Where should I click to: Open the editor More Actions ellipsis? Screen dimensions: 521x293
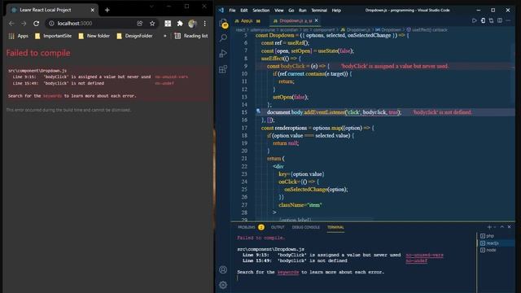[x=508, y=20]
